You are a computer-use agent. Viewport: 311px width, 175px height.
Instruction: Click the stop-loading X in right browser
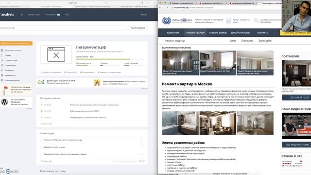167,8
